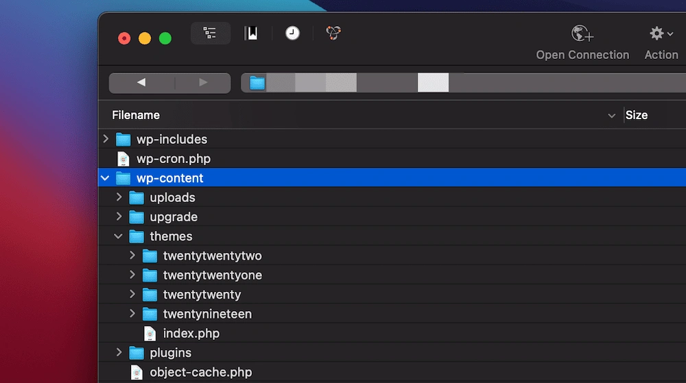Screen dimensions: 686x383
Task: Go forward with the right arrow button
Action: [x=203, y=83]
